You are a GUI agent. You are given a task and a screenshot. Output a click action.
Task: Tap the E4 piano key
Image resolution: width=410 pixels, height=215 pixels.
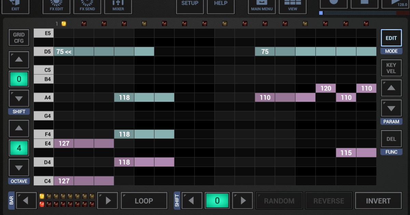coord(43,143)
